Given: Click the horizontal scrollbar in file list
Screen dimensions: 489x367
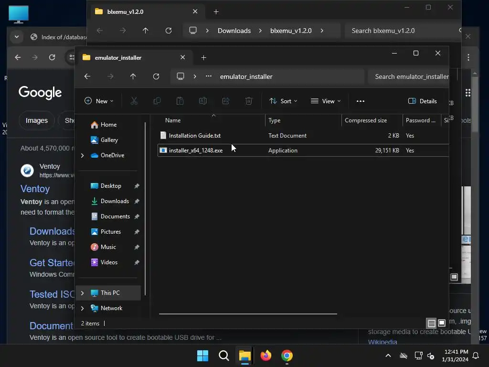Looking at the screenshot, I should 248,314.
